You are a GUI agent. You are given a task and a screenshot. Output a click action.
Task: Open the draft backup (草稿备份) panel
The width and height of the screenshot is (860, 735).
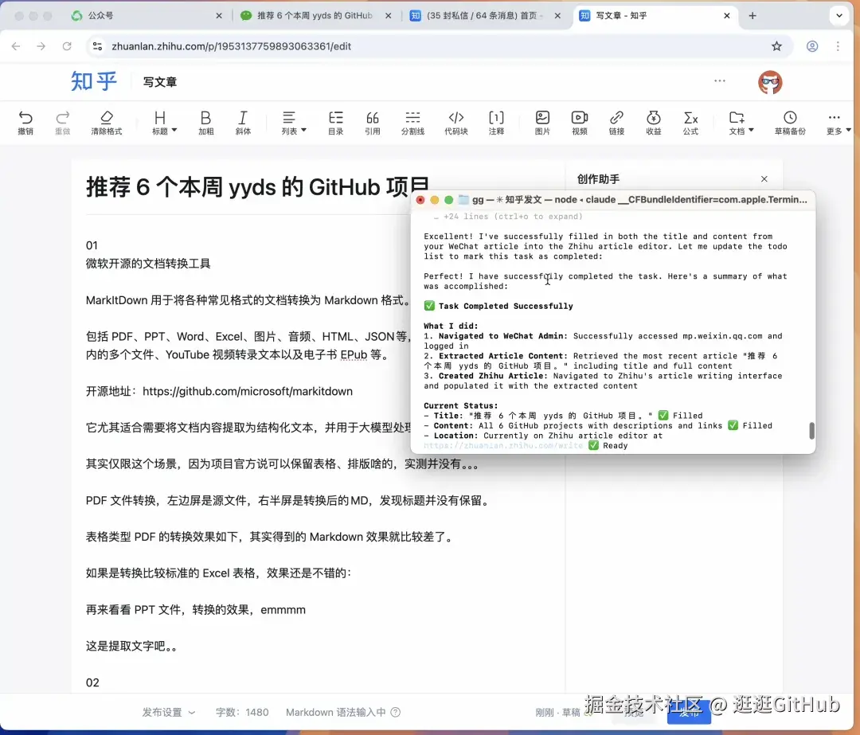[790, 123]
